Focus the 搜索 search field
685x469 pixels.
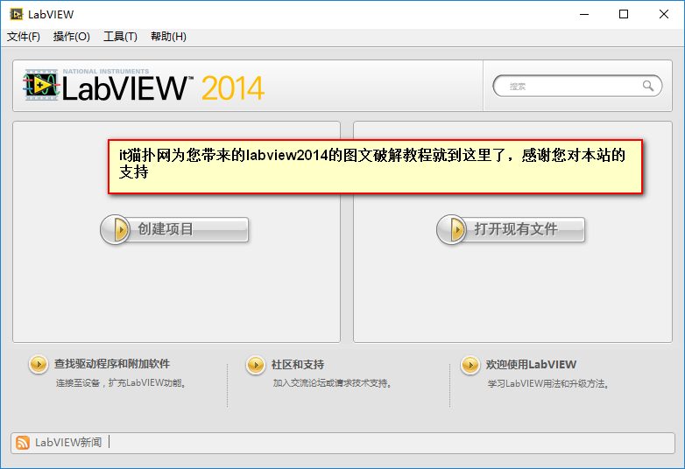click(577, 86)
